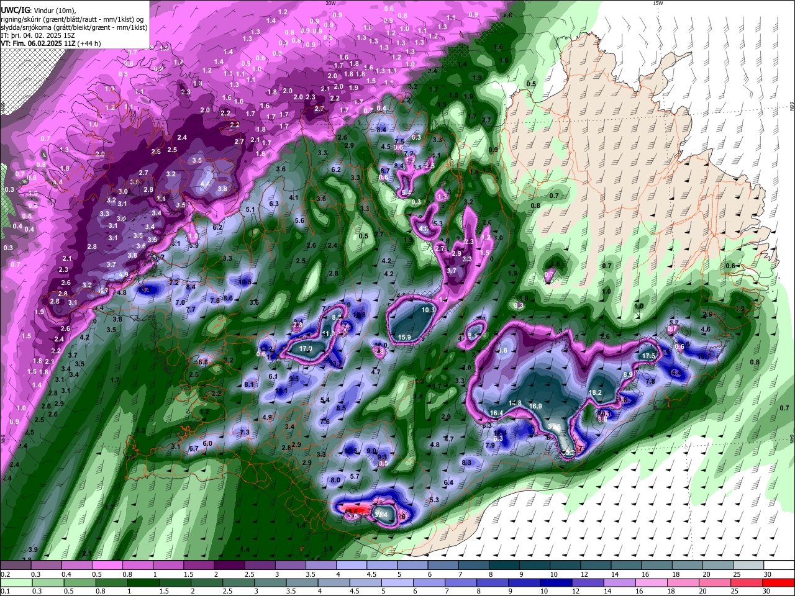This screenshot has width=795, height=596.
Task: Click the 7.3 precipitation value on map
Action: (x=245, y=432)
